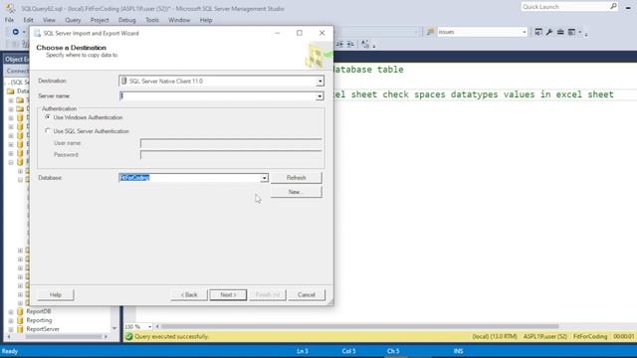
Task: Open the toolbox icon in the SSMS toolbar
Action: [x=560, y=32]
